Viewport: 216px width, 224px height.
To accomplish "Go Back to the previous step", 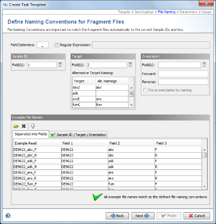I will [x=117, y=216].
